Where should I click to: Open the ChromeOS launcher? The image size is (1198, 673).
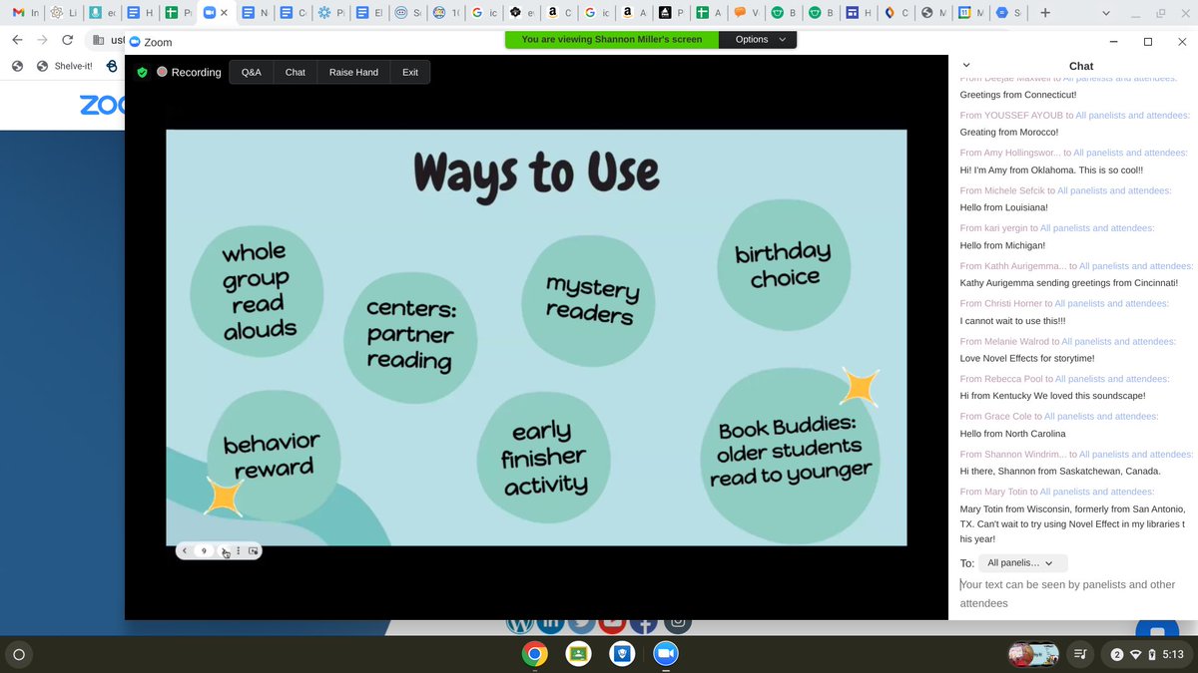point(20,655)
